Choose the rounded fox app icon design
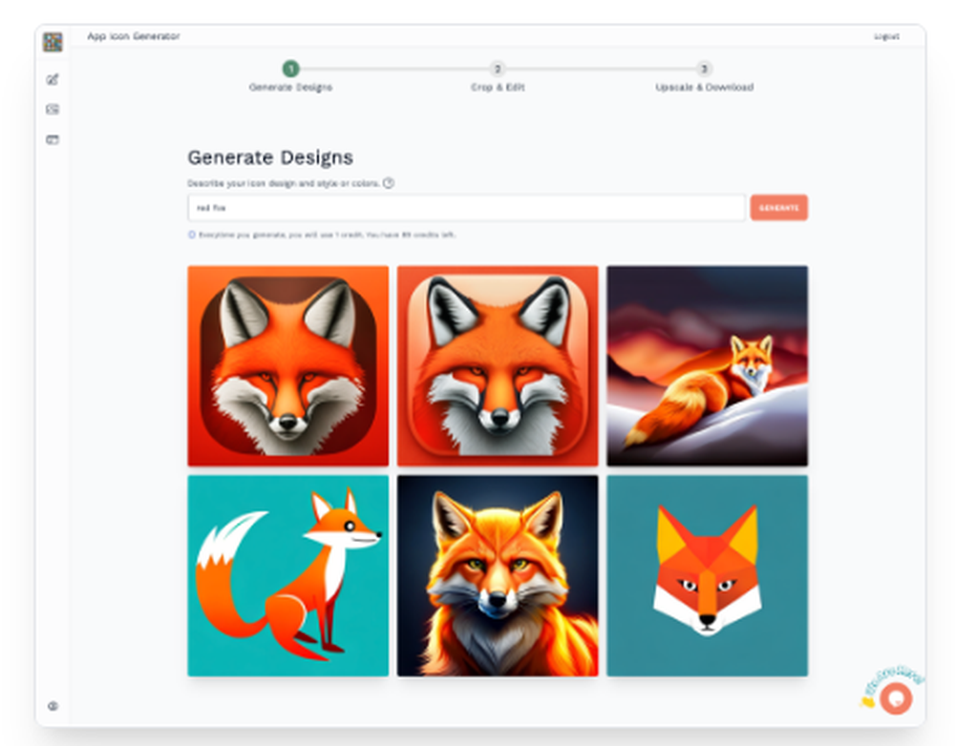The image size is (955, 746). [x=498, y=364]
